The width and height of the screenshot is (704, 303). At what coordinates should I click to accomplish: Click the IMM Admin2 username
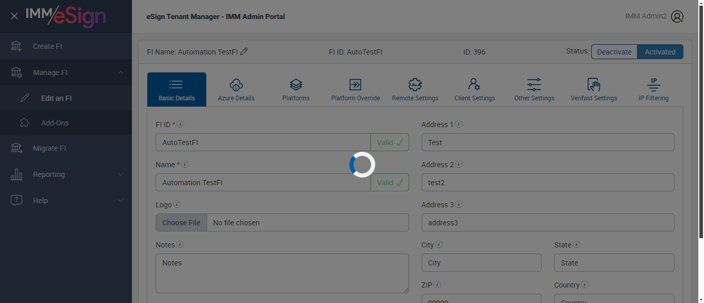(646, 16)
